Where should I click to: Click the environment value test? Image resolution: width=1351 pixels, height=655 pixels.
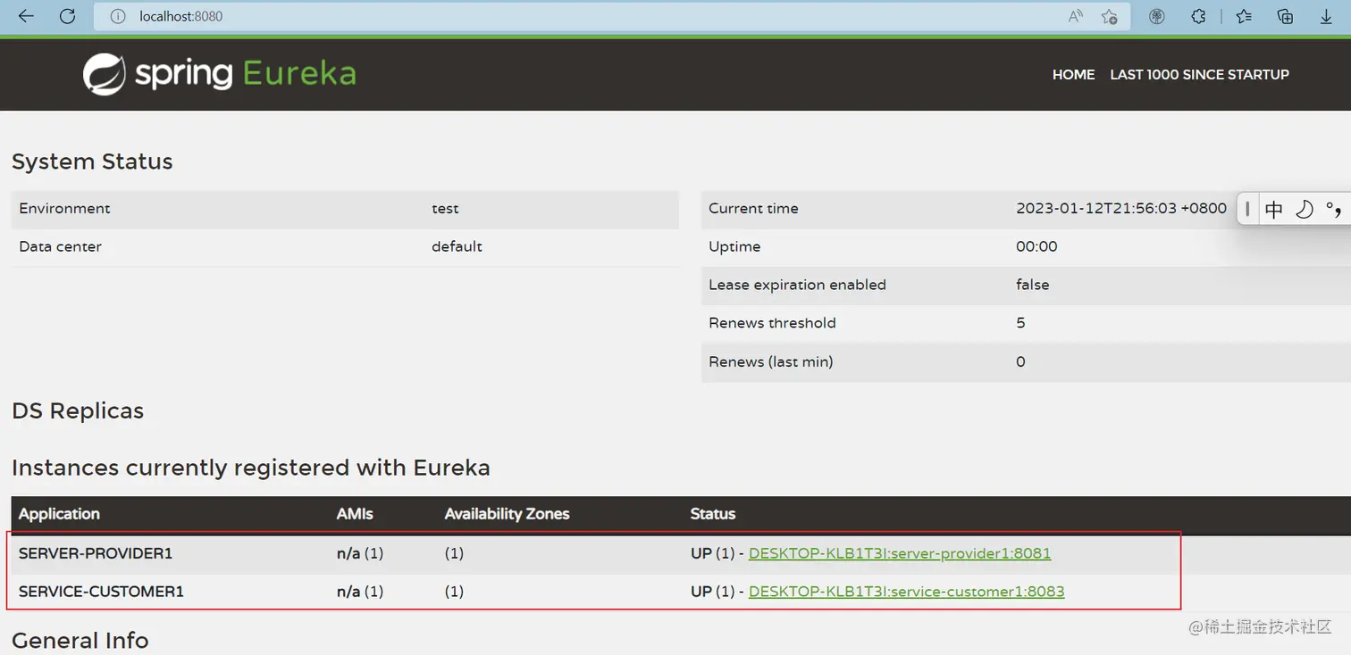[x=445, y=209]
